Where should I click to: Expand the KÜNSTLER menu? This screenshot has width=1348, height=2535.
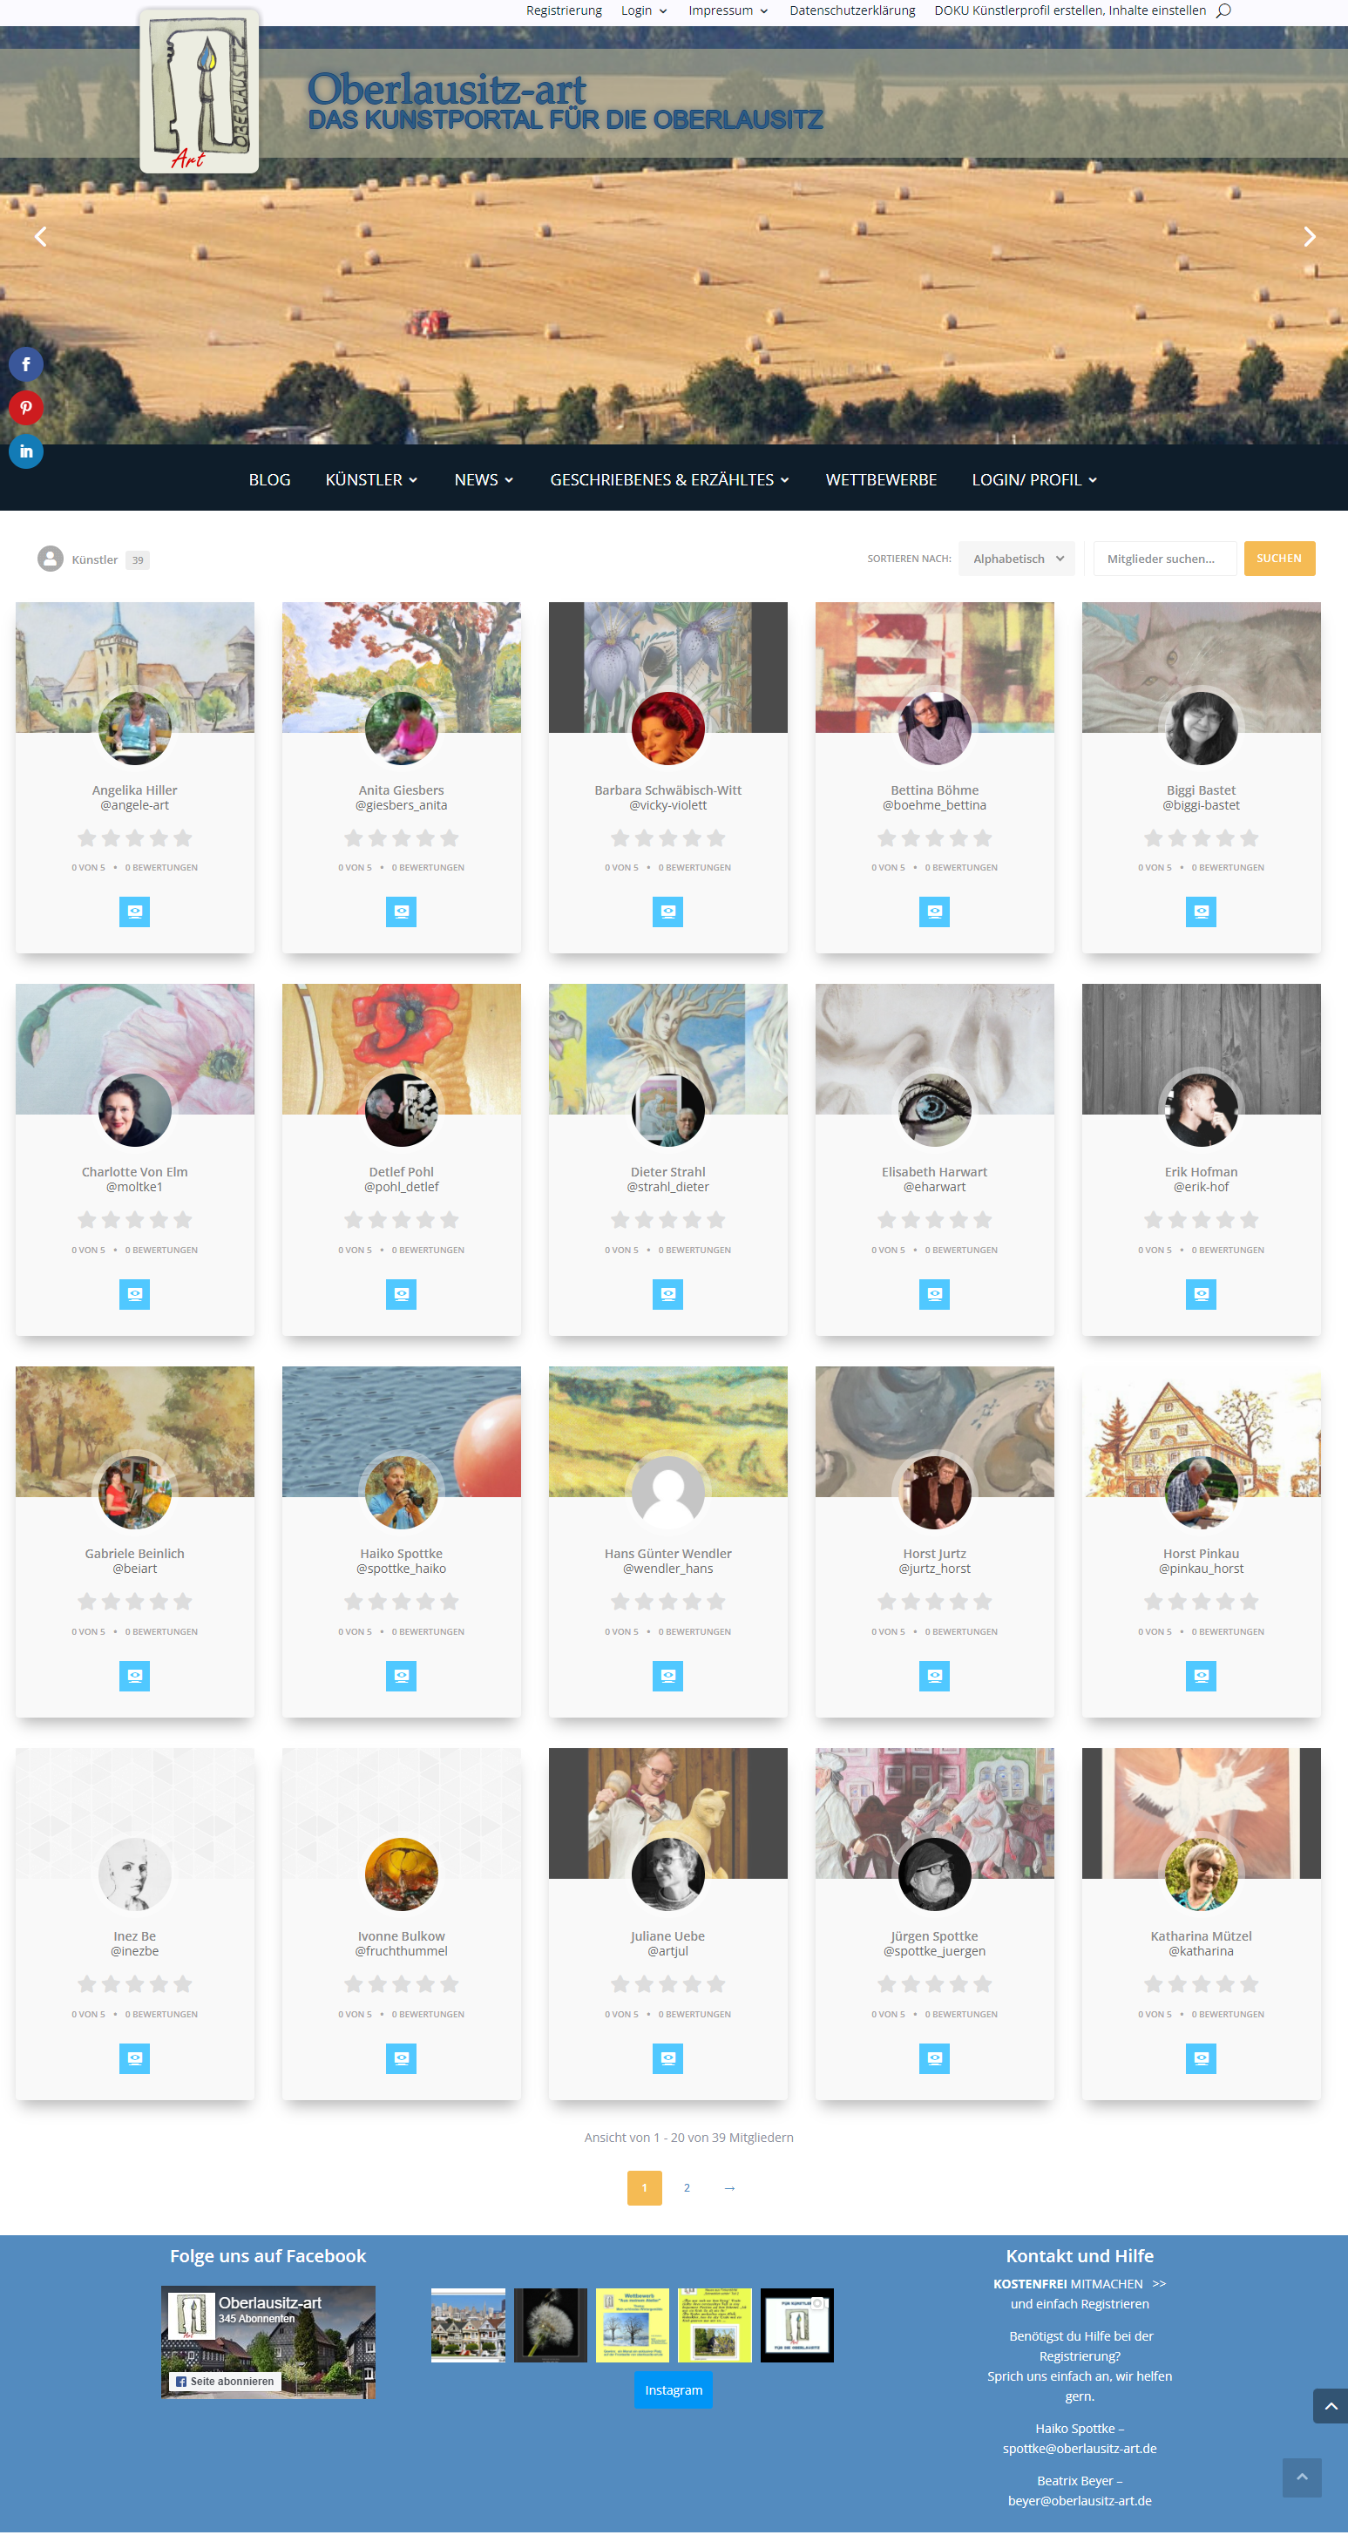click(372, 479)
